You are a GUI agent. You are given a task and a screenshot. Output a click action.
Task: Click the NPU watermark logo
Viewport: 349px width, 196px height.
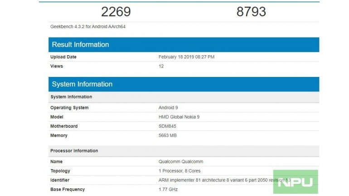296,182
